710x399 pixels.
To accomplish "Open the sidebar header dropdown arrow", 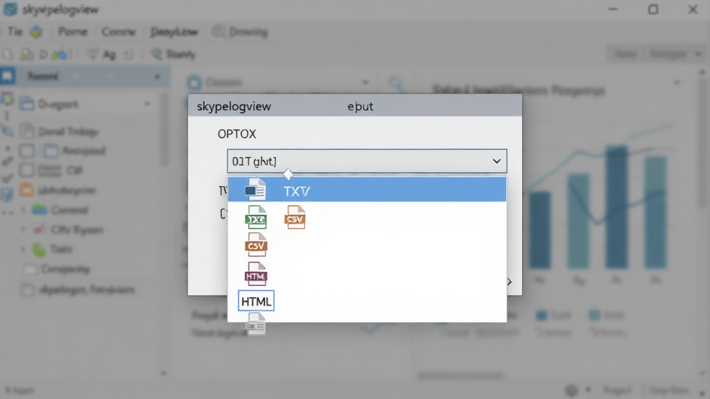I will pos(157,76).
